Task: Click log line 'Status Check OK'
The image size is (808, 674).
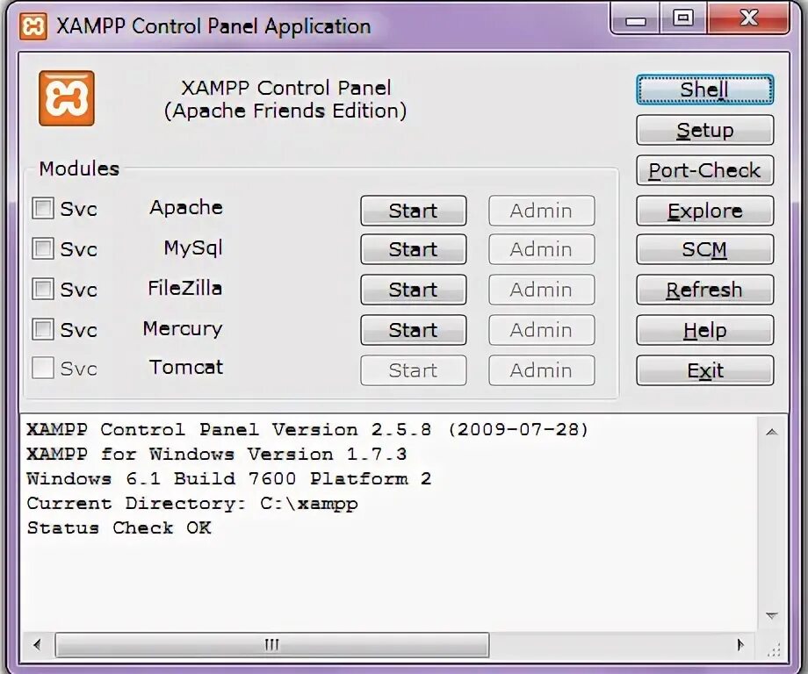Action: pos(119,527)
